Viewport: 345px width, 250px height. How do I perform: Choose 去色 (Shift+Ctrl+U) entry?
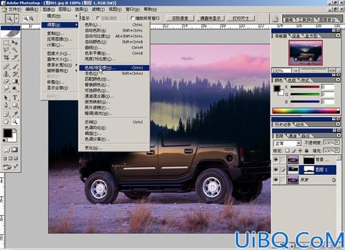point(115,74)
